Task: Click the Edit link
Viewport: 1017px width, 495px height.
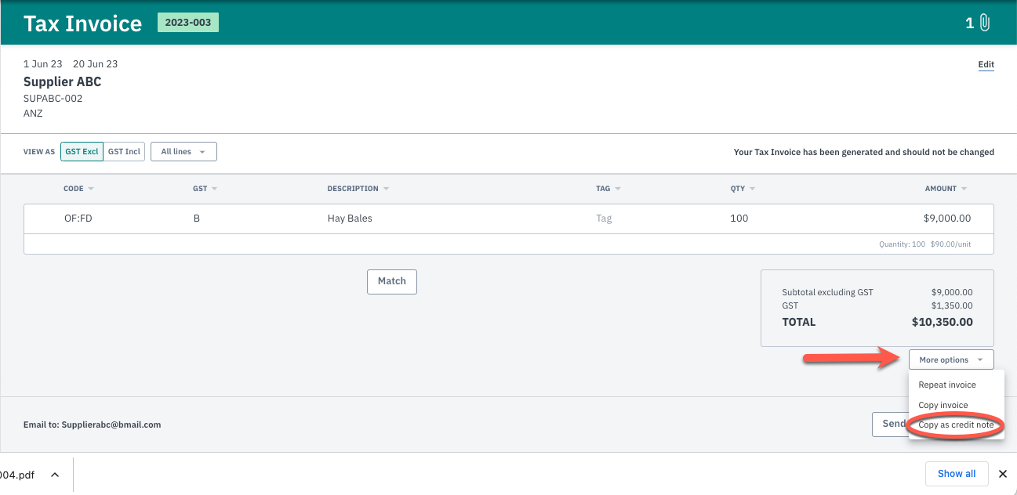Action: (x=986, y=64)
